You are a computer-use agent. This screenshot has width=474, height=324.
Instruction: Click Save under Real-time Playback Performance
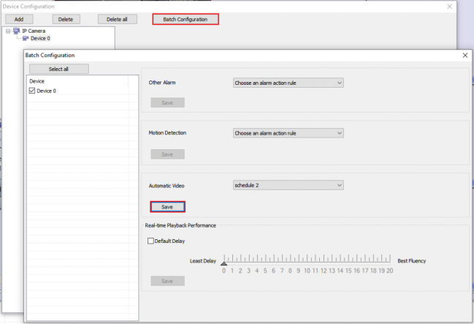click(167, 281)
